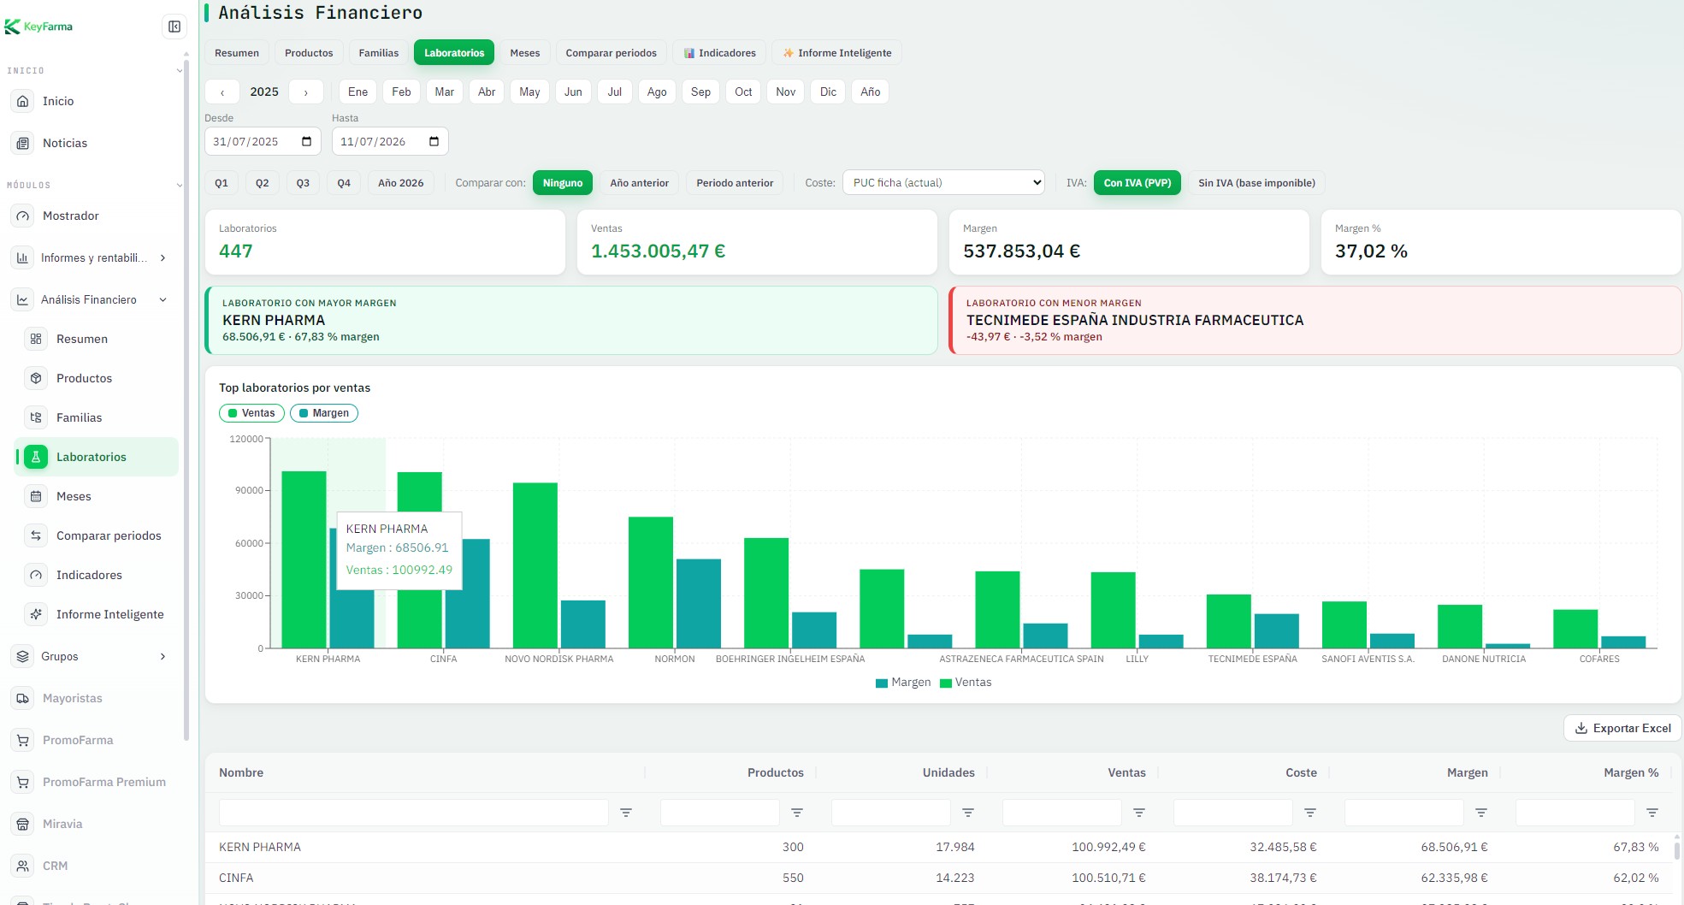Open PromoFarma Premium cart icon

[23, 782]
